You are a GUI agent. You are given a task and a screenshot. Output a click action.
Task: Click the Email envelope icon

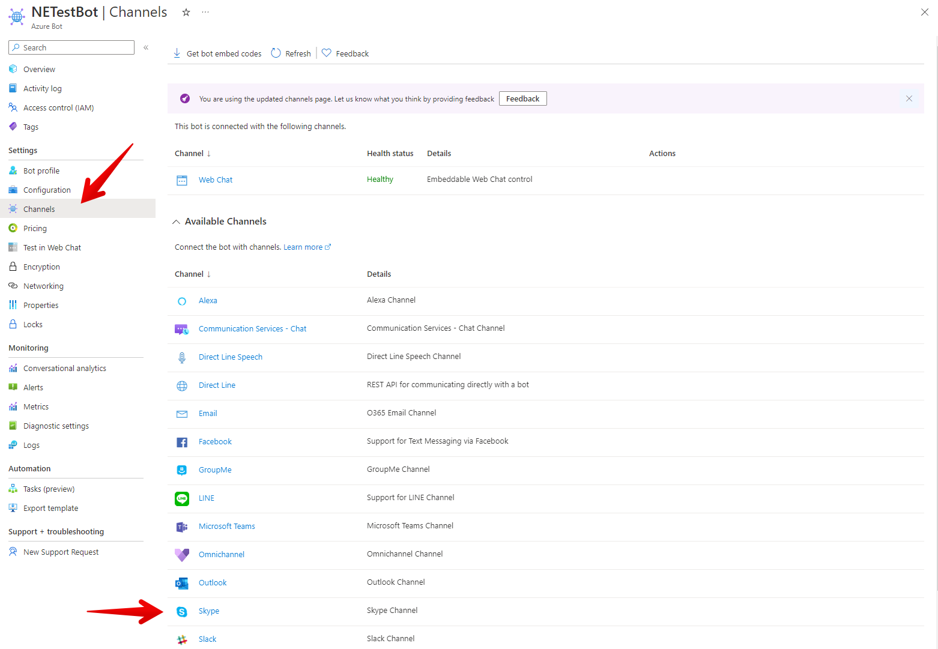pyautogui.click(x=182, y=414)
